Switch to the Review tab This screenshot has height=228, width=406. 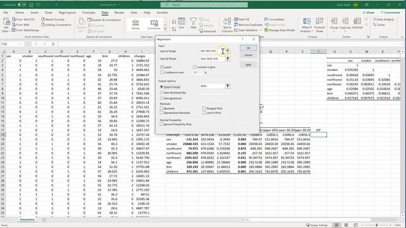pos(119,13)
